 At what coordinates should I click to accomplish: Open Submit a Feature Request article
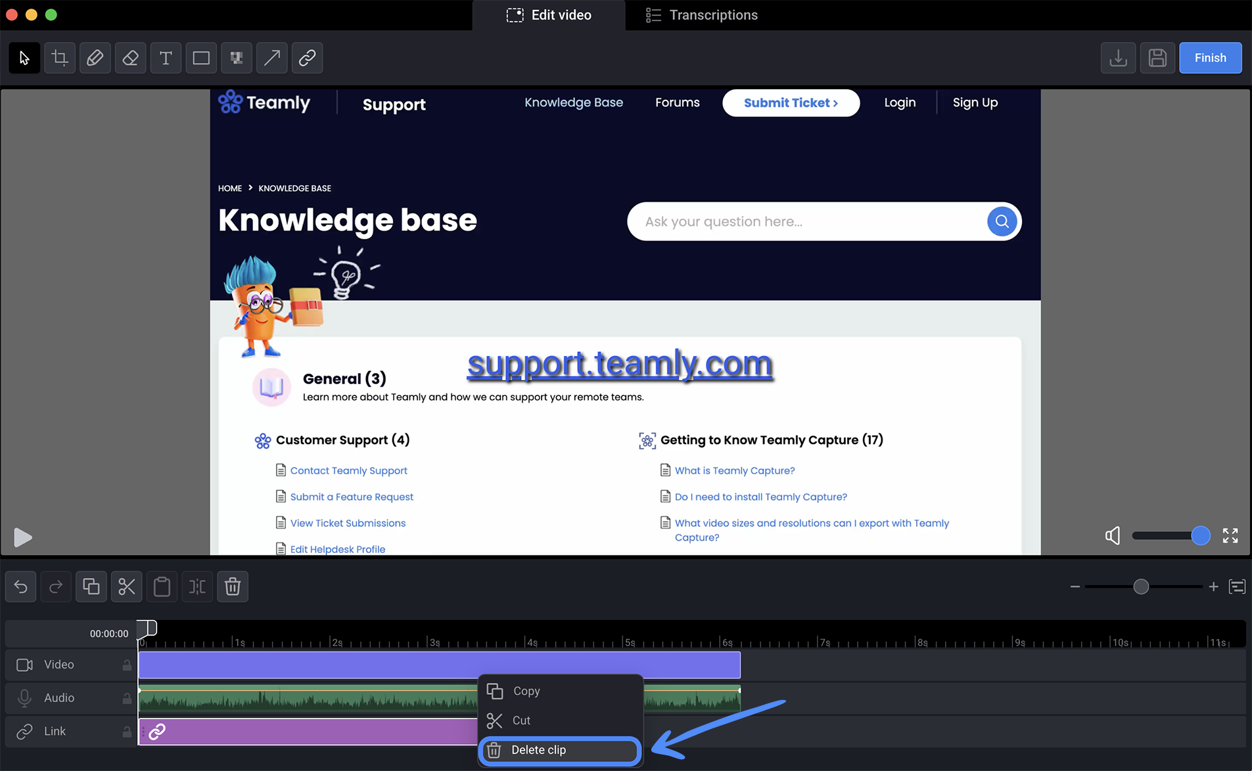(352, 496)
